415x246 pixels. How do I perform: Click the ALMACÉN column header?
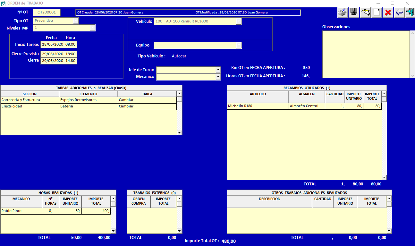(307, 97)
